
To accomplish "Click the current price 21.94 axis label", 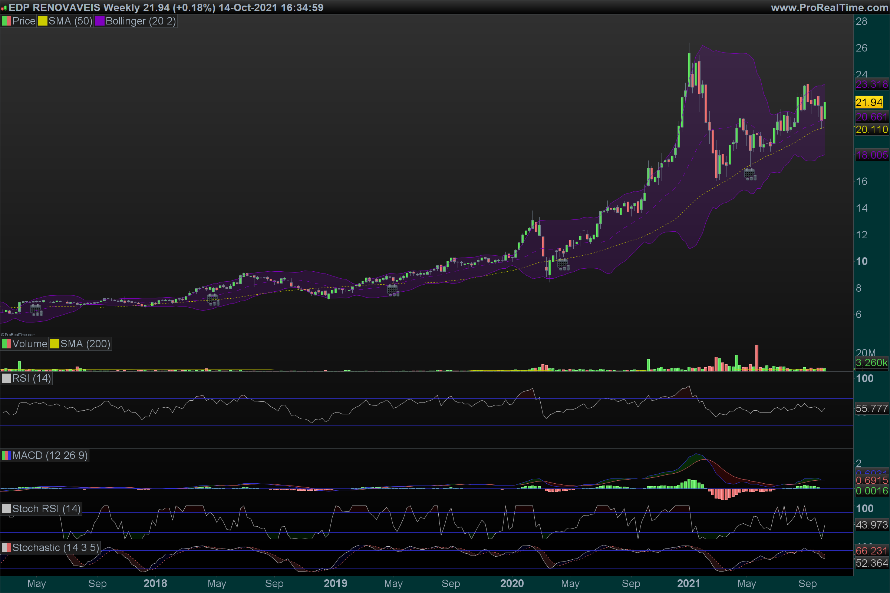I will tap(869, 102).
